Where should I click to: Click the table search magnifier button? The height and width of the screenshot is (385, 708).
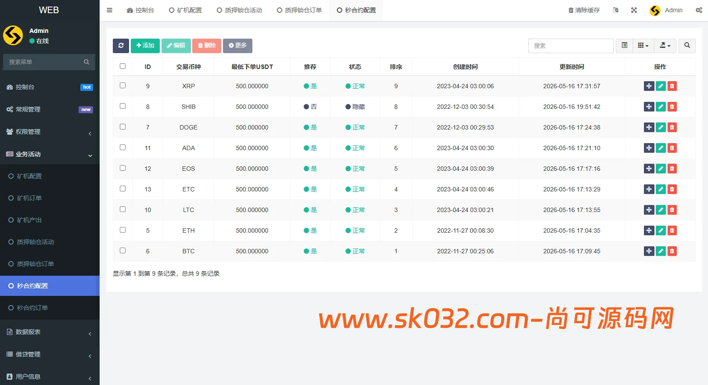(687, 46)
